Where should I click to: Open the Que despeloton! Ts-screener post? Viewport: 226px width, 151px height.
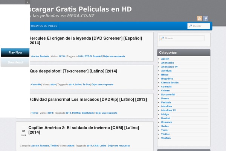pyautogui.click(x=73, y=71)
